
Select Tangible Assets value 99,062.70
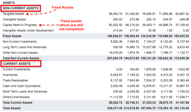click(116, 14)
